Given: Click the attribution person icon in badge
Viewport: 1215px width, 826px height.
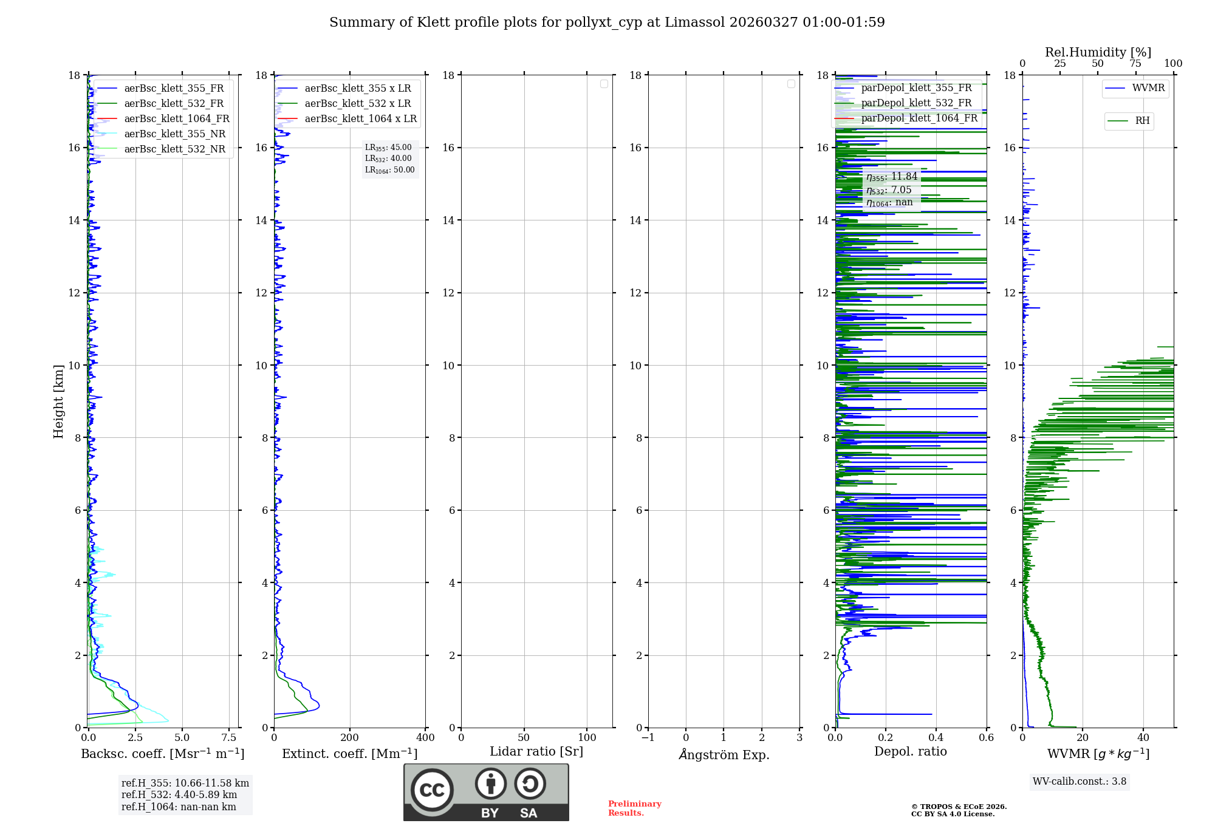Looking at the screenshot, I should (490, 783).
